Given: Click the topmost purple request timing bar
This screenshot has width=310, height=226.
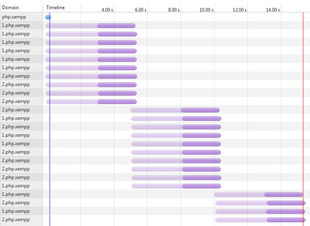Looking at the screenshot, I should click(x=91, y=26).
